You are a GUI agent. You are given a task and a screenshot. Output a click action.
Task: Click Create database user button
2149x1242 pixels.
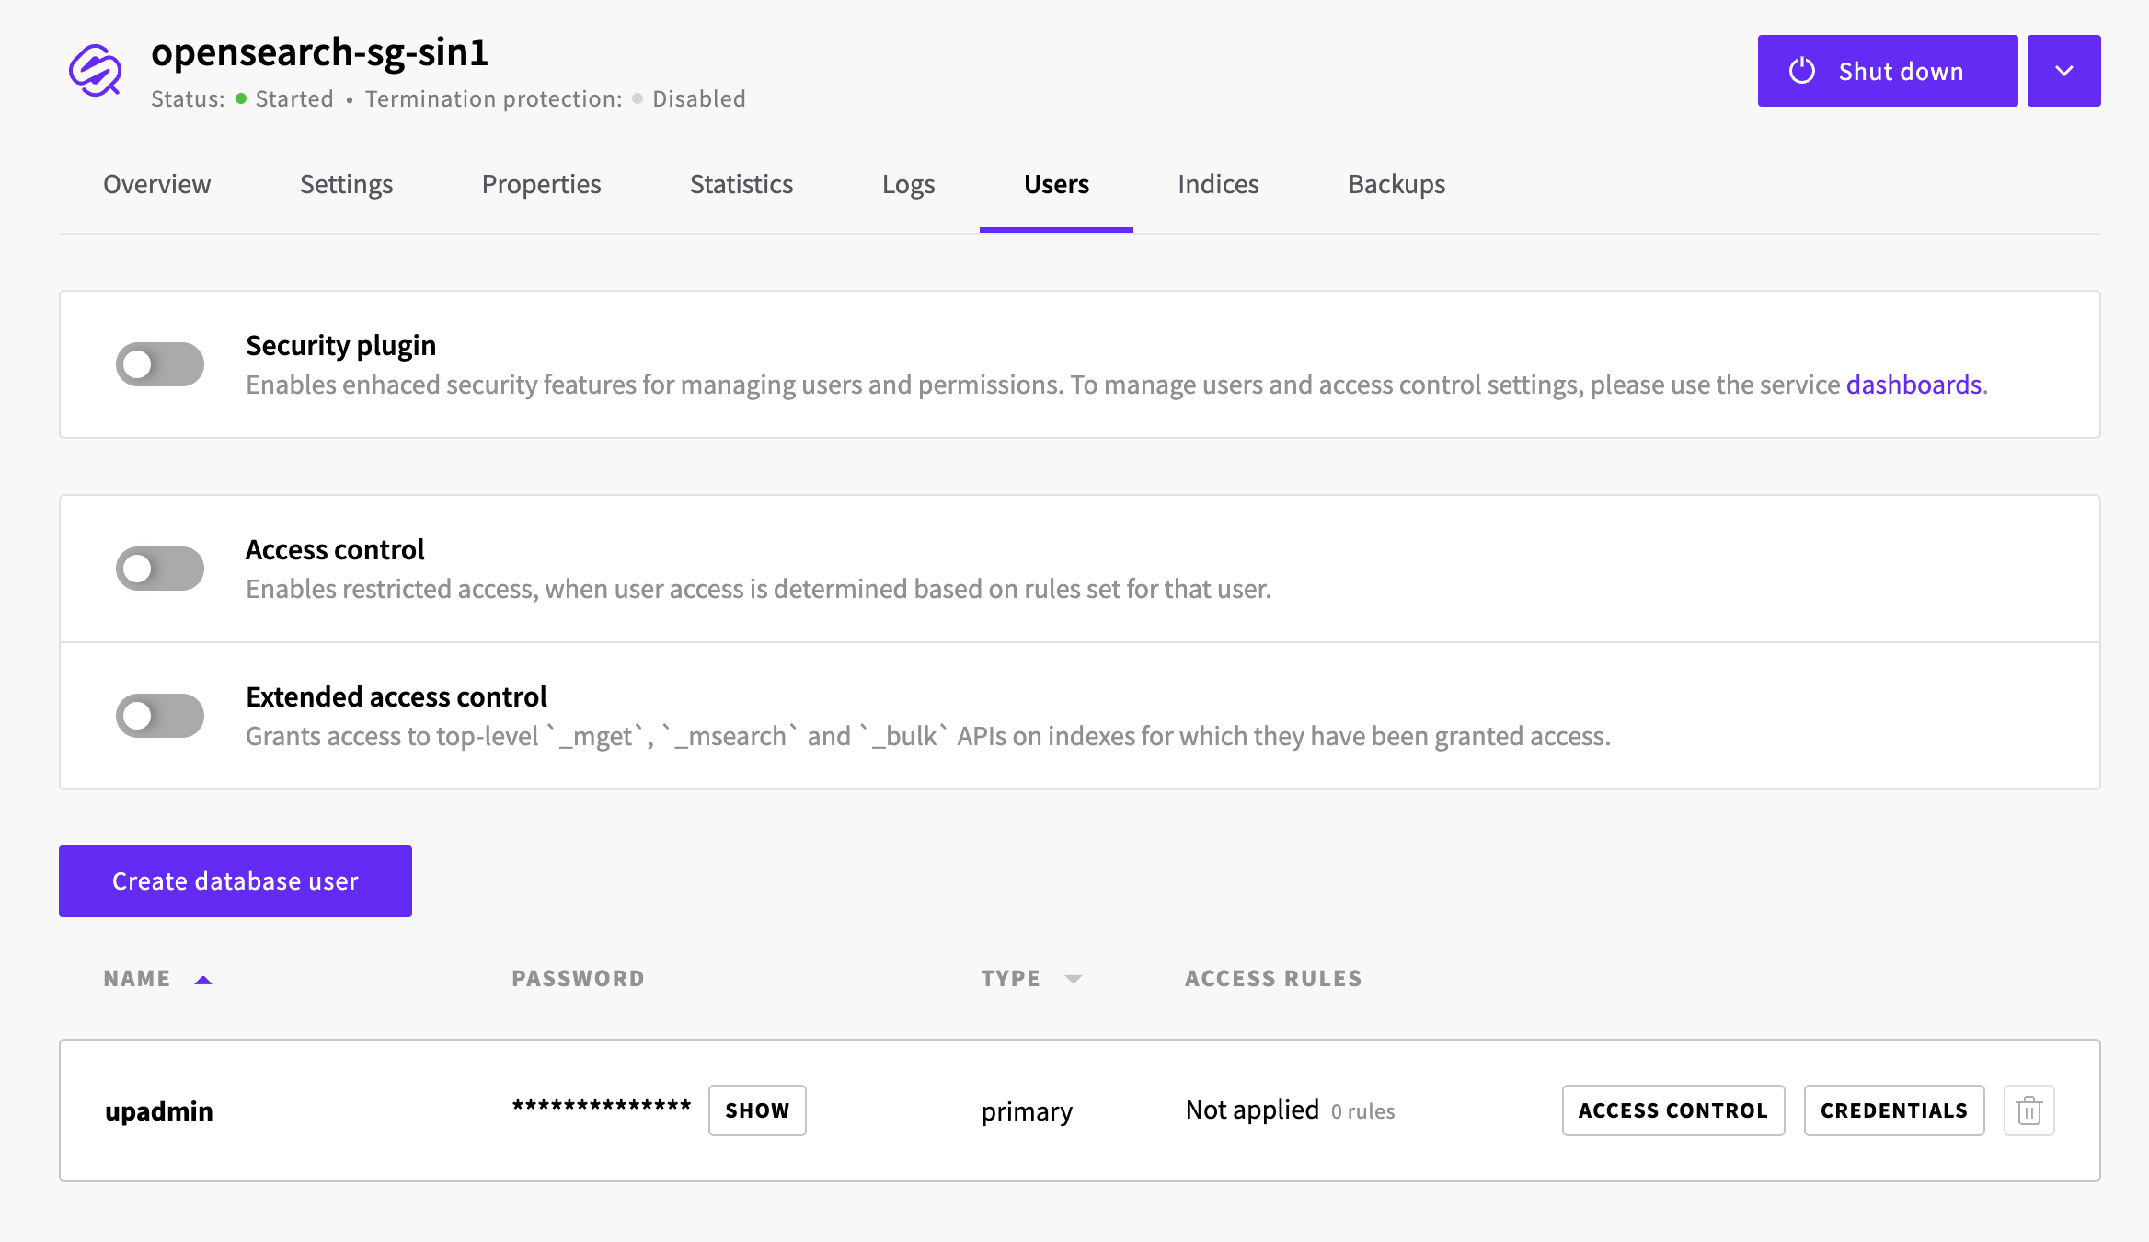(x=236, y=881)
